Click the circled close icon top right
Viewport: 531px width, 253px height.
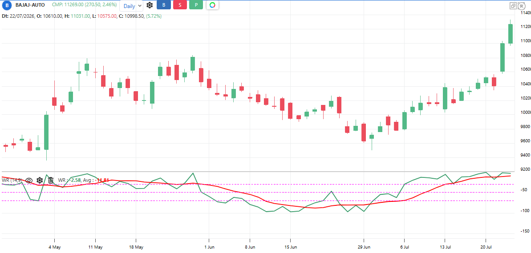click(522, 6)
